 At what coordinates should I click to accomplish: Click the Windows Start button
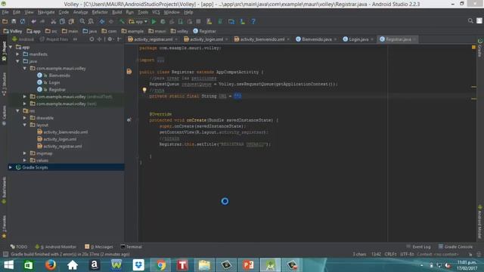click(x=8, y=265)
